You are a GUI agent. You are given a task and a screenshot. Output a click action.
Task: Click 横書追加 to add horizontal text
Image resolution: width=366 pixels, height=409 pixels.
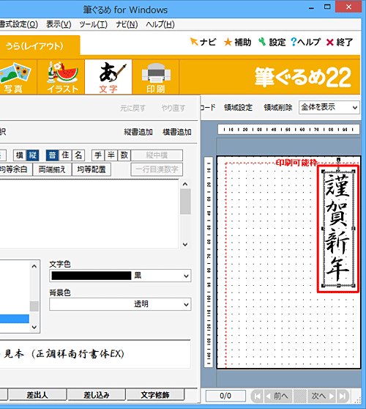pos(177,132)
